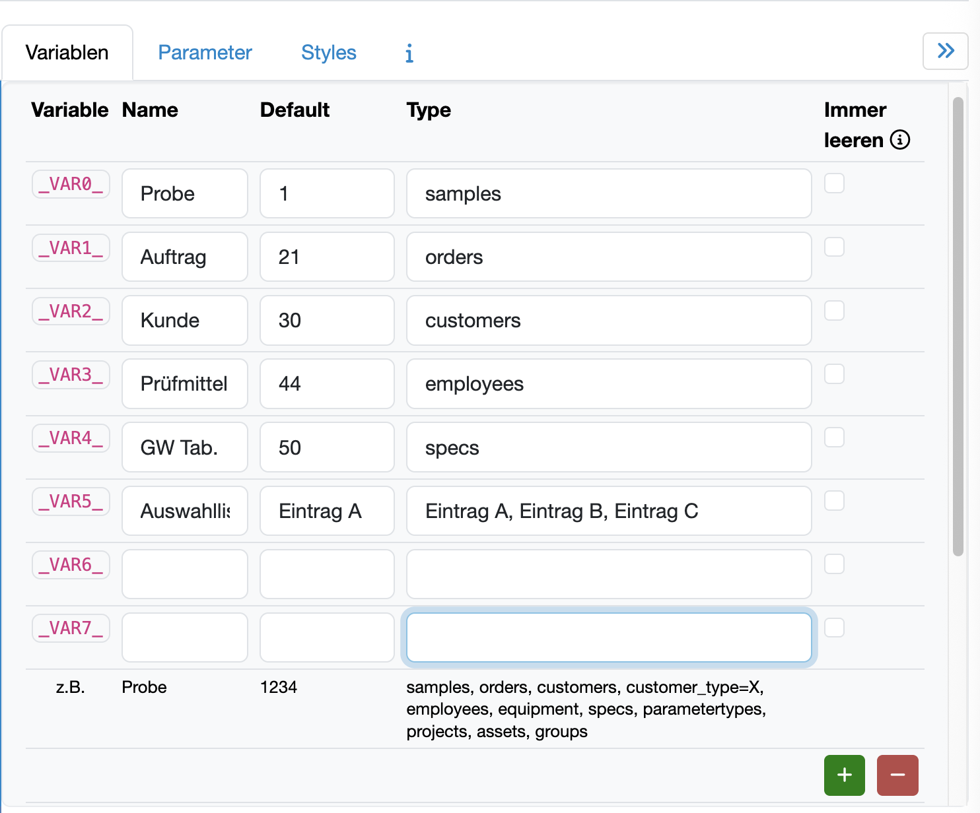The width and height of the screenshot is (980, 813).
Task: Click the _VAR3_ variable tag
Action: point(71,375)
